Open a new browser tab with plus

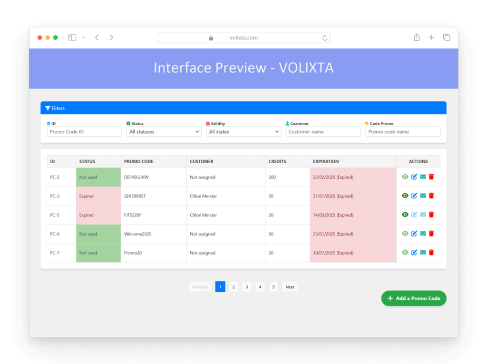(x=431, y=37)
